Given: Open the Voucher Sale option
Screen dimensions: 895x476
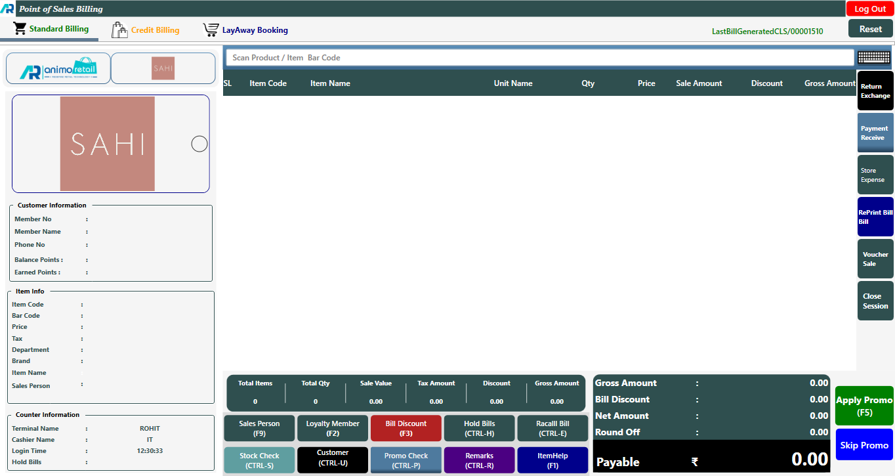Looking at the screenshot, I should coord(875,259).
